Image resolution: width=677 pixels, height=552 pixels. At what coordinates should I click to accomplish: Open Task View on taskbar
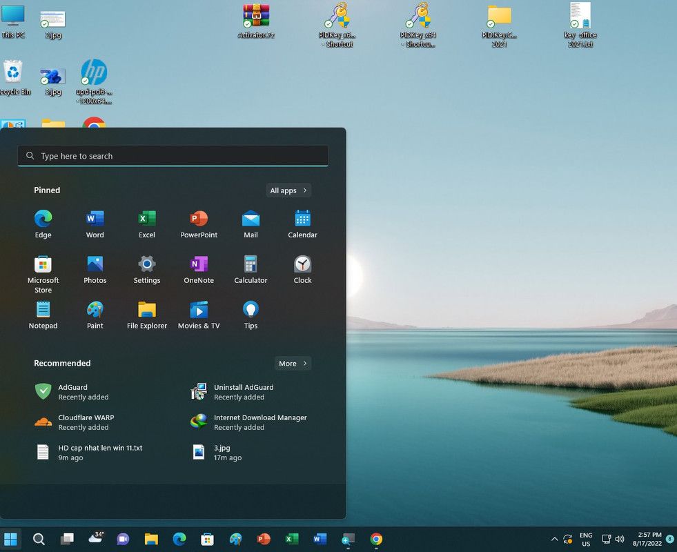click(x=67, y=539)
